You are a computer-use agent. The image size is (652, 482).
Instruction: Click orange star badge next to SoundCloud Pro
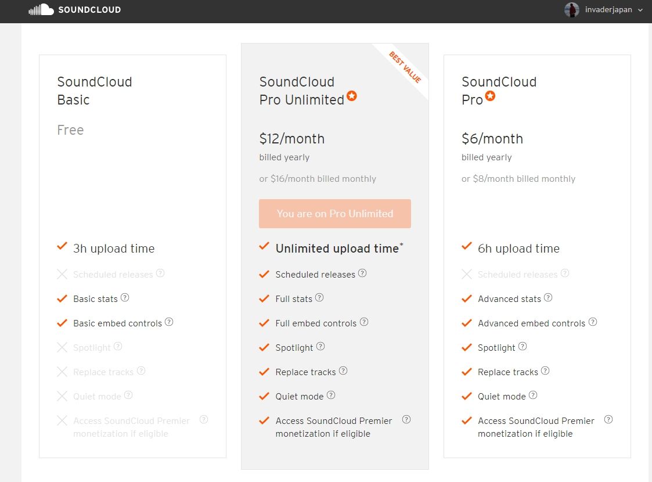490,96
